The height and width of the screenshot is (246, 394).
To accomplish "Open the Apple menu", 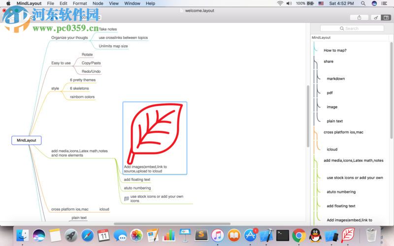I will [x=8, y=3].
